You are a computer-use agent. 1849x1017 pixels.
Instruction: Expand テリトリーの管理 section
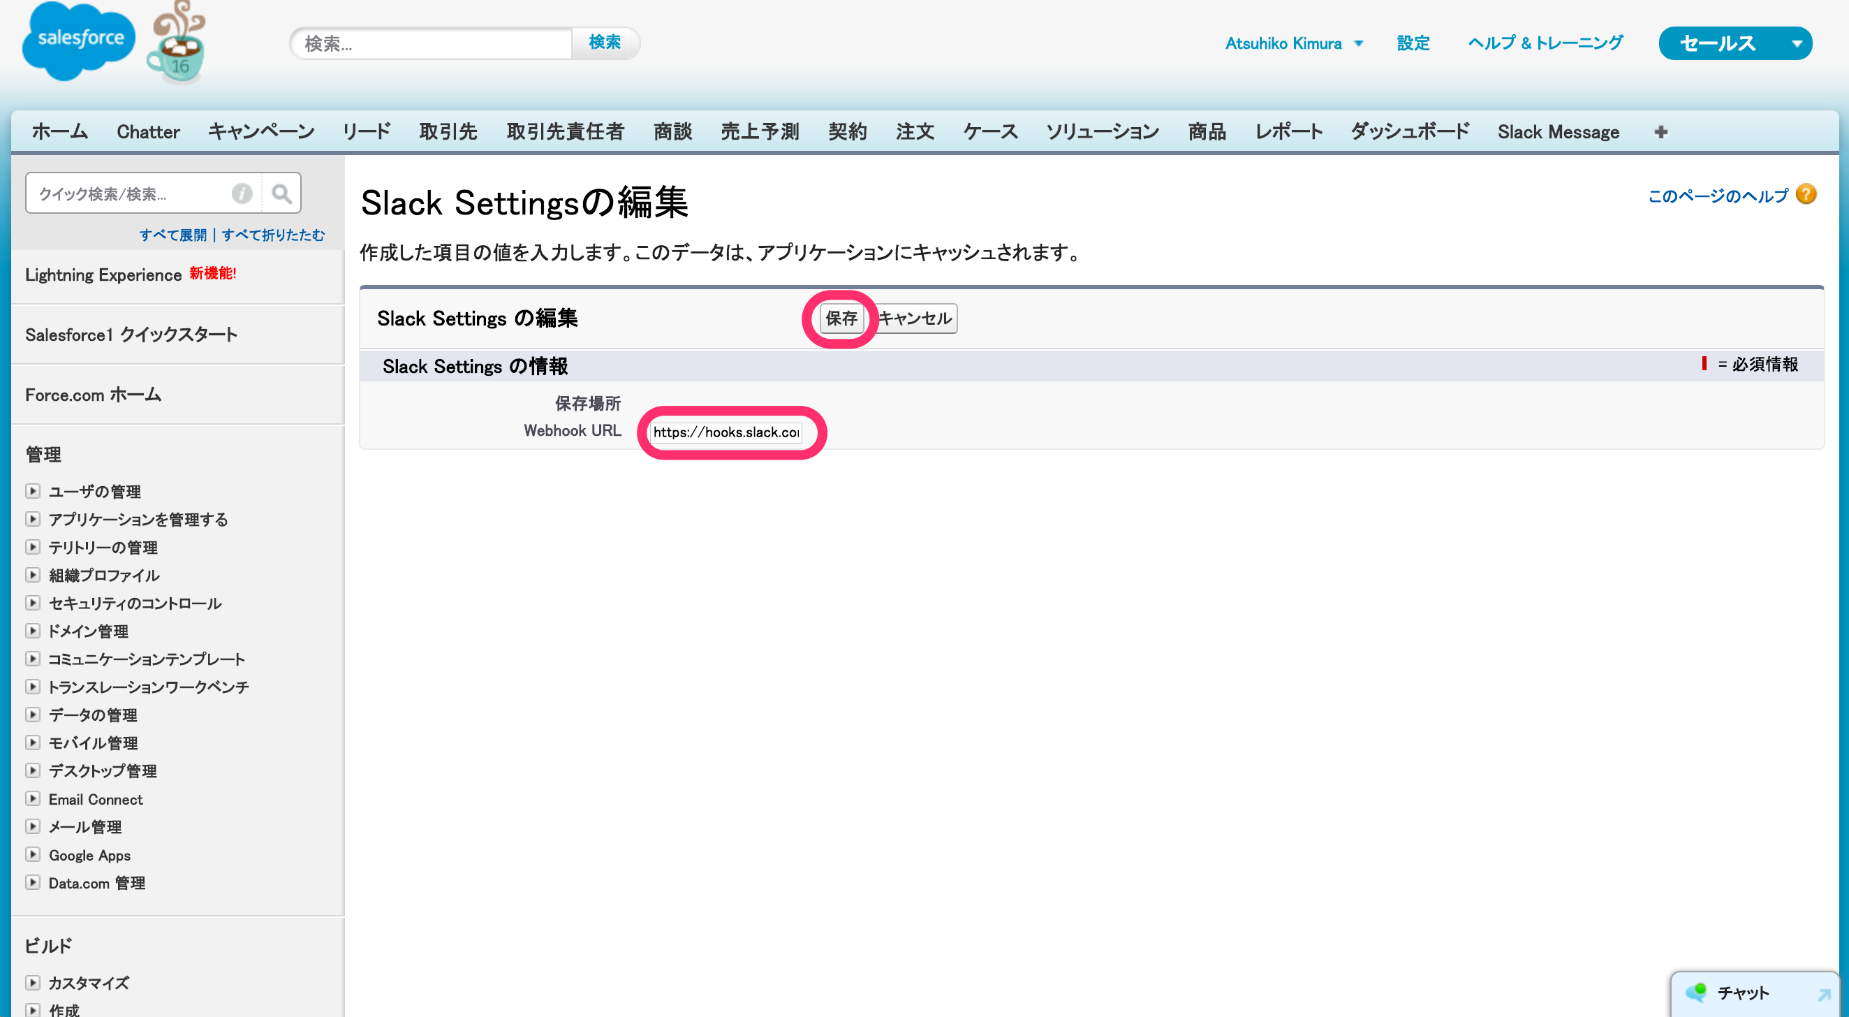click(32, 548)
